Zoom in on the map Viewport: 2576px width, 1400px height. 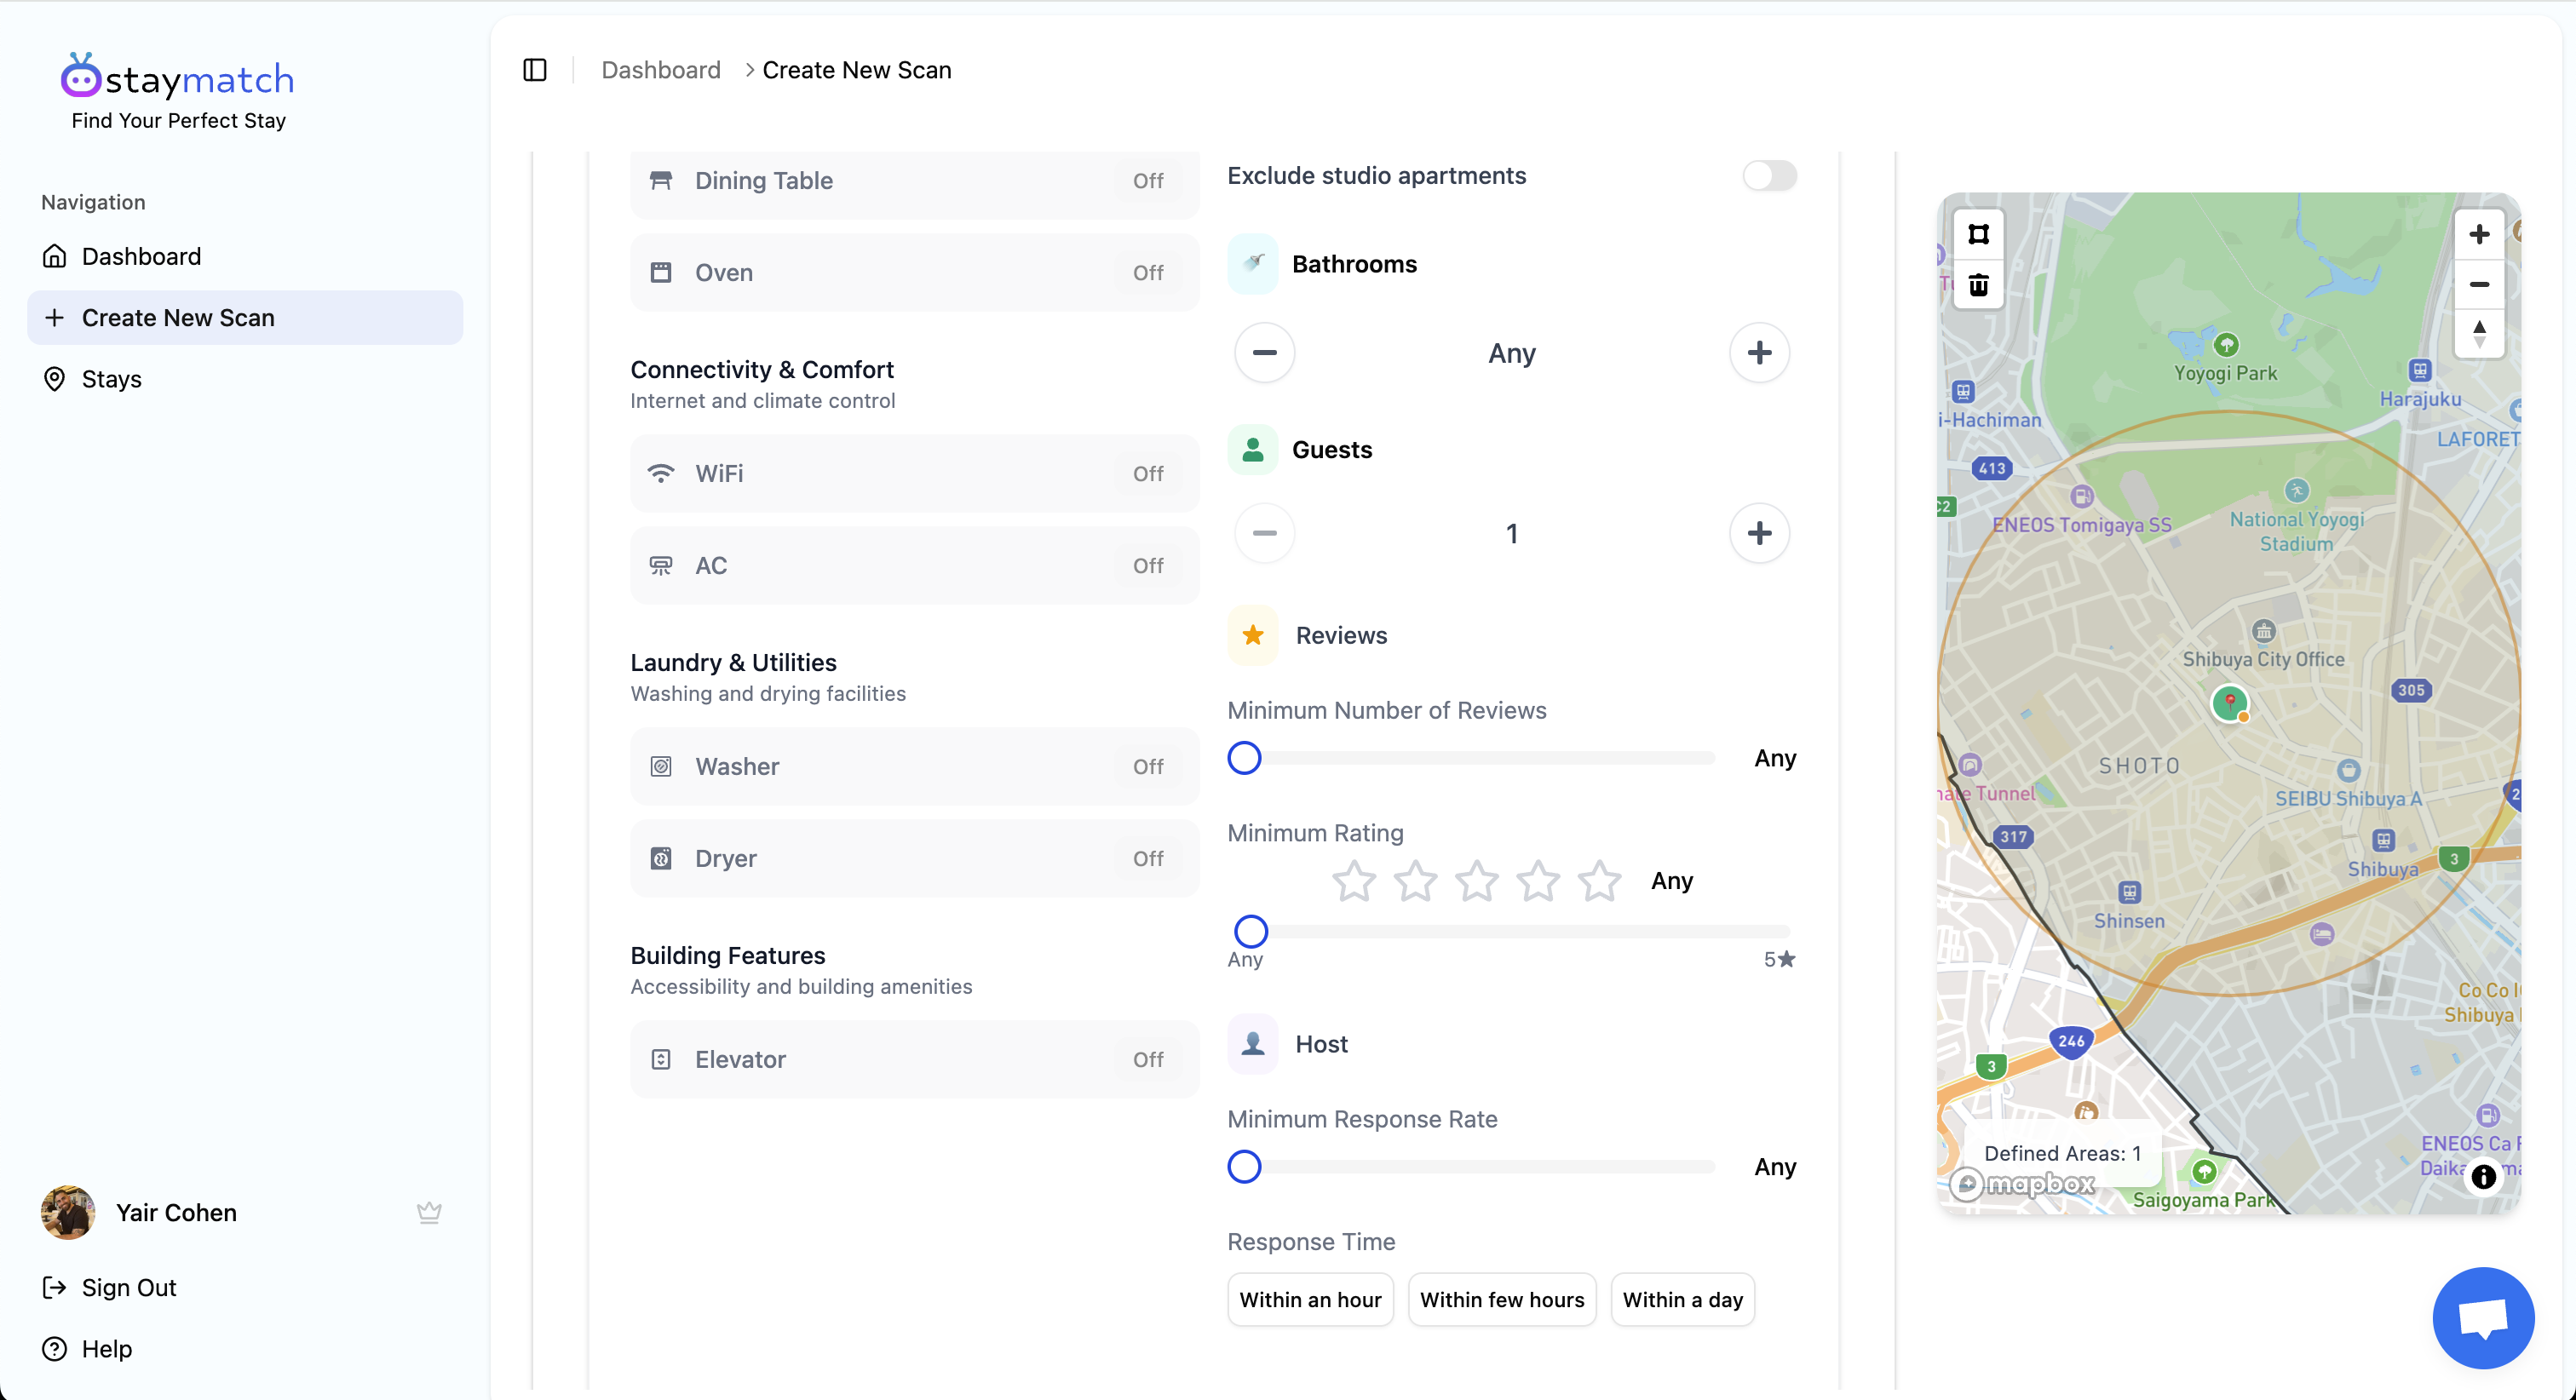click(x=2479, y=234)
